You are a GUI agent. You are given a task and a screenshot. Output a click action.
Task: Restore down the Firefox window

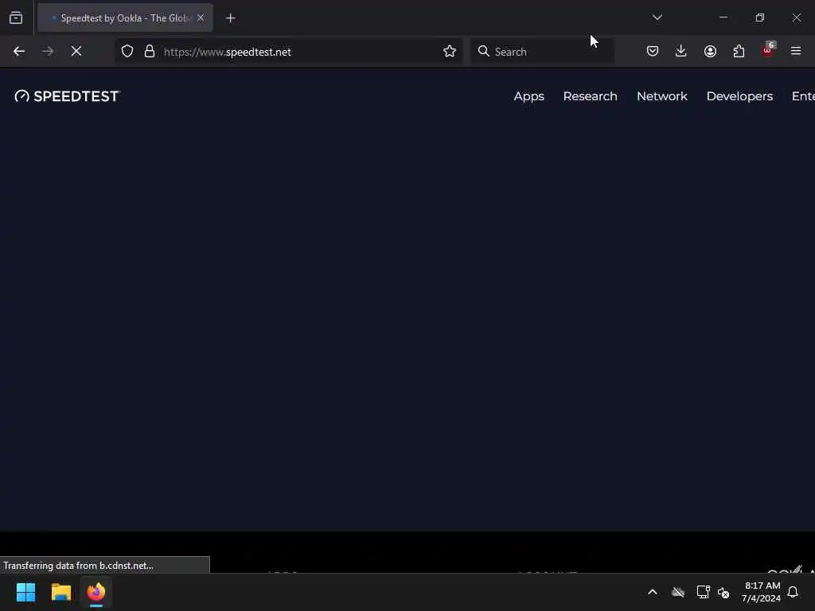coord(759,18)
